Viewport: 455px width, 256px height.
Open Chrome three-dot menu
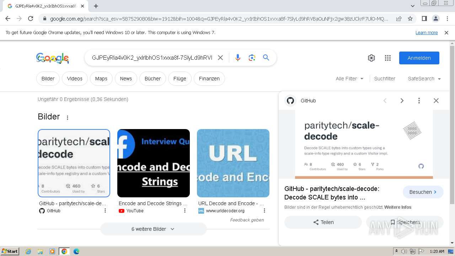[x=447, y=18]
